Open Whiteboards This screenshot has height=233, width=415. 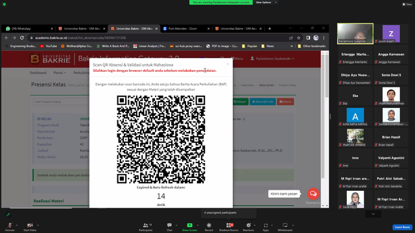pos(285,227)
